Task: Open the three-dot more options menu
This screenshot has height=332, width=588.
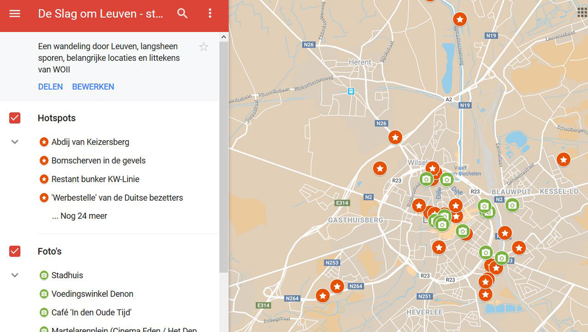Action: point(210,14)
